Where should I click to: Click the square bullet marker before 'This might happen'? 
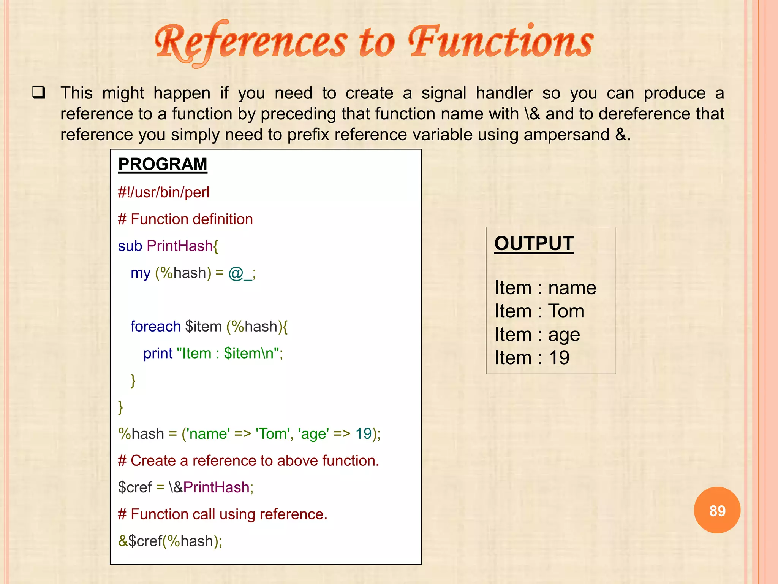pyautogui.click(x=39, y=93)
